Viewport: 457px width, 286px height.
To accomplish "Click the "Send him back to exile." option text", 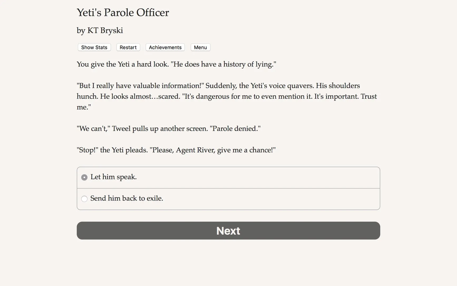I will pyautogui.click(x=127, y=198).
